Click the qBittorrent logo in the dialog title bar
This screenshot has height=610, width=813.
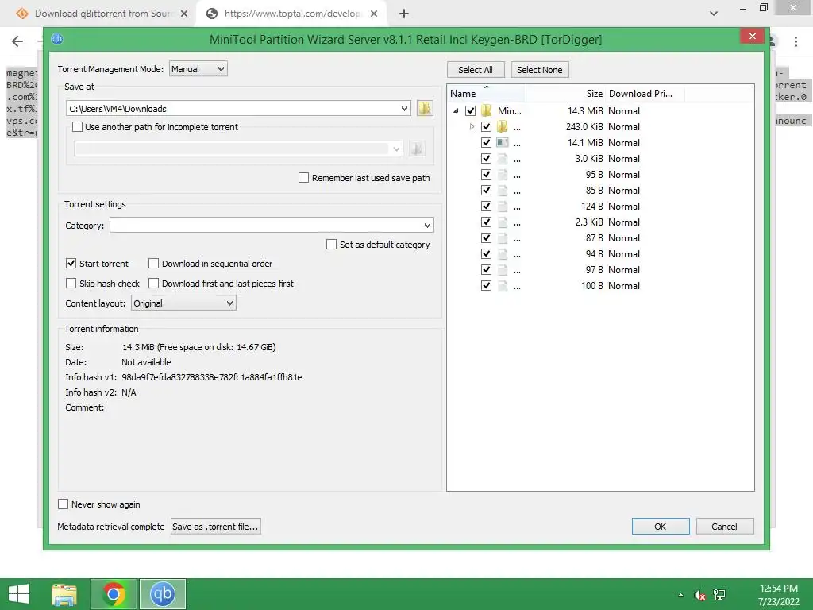57,39
